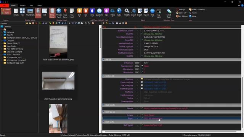Switch to the Folders ribbon tab

click(x=22, y=5)
